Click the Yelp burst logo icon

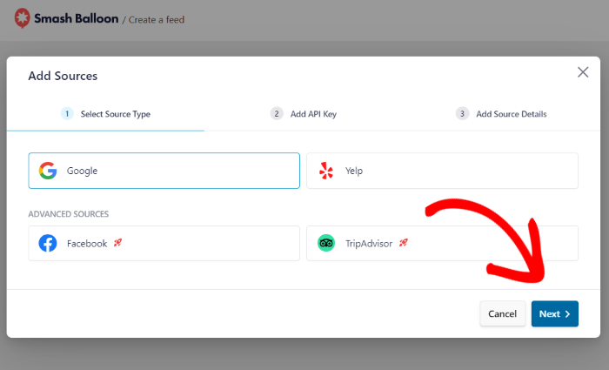(326, 171)
